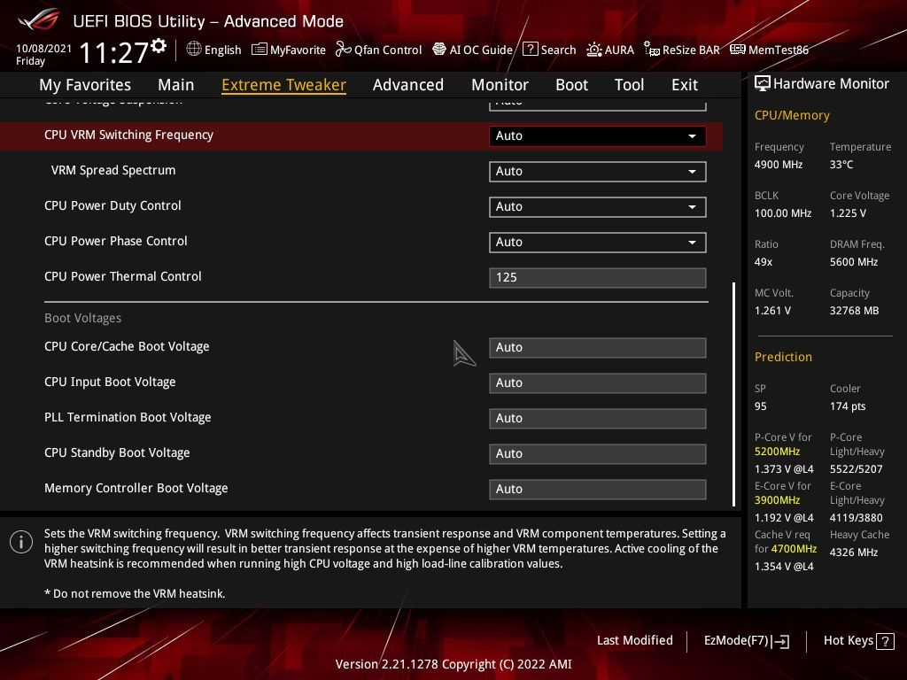Click CPU Core/Cache Boot Voltage field
Image resolution: width=907 pixels, height=680 pixels.
598,347
